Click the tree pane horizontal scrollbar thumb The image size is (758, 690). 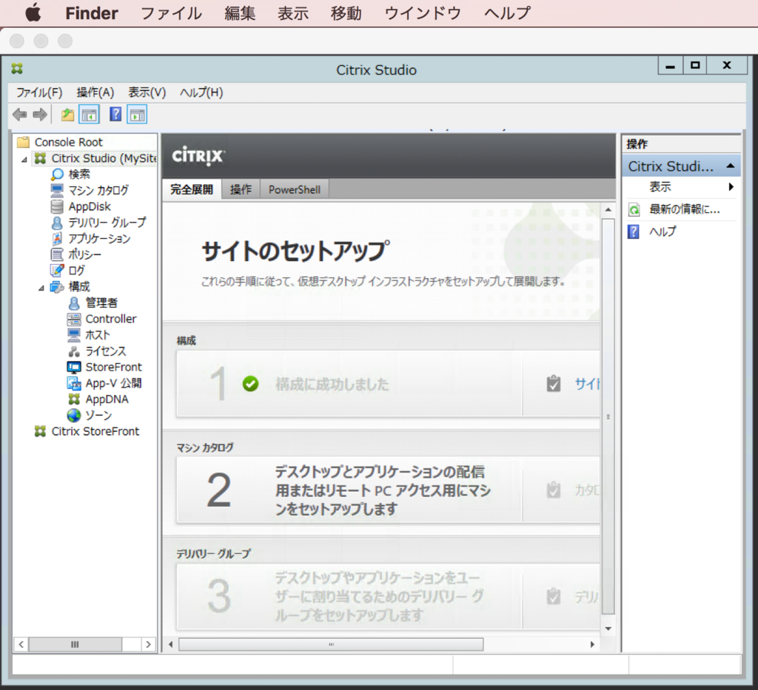[75, 644]
